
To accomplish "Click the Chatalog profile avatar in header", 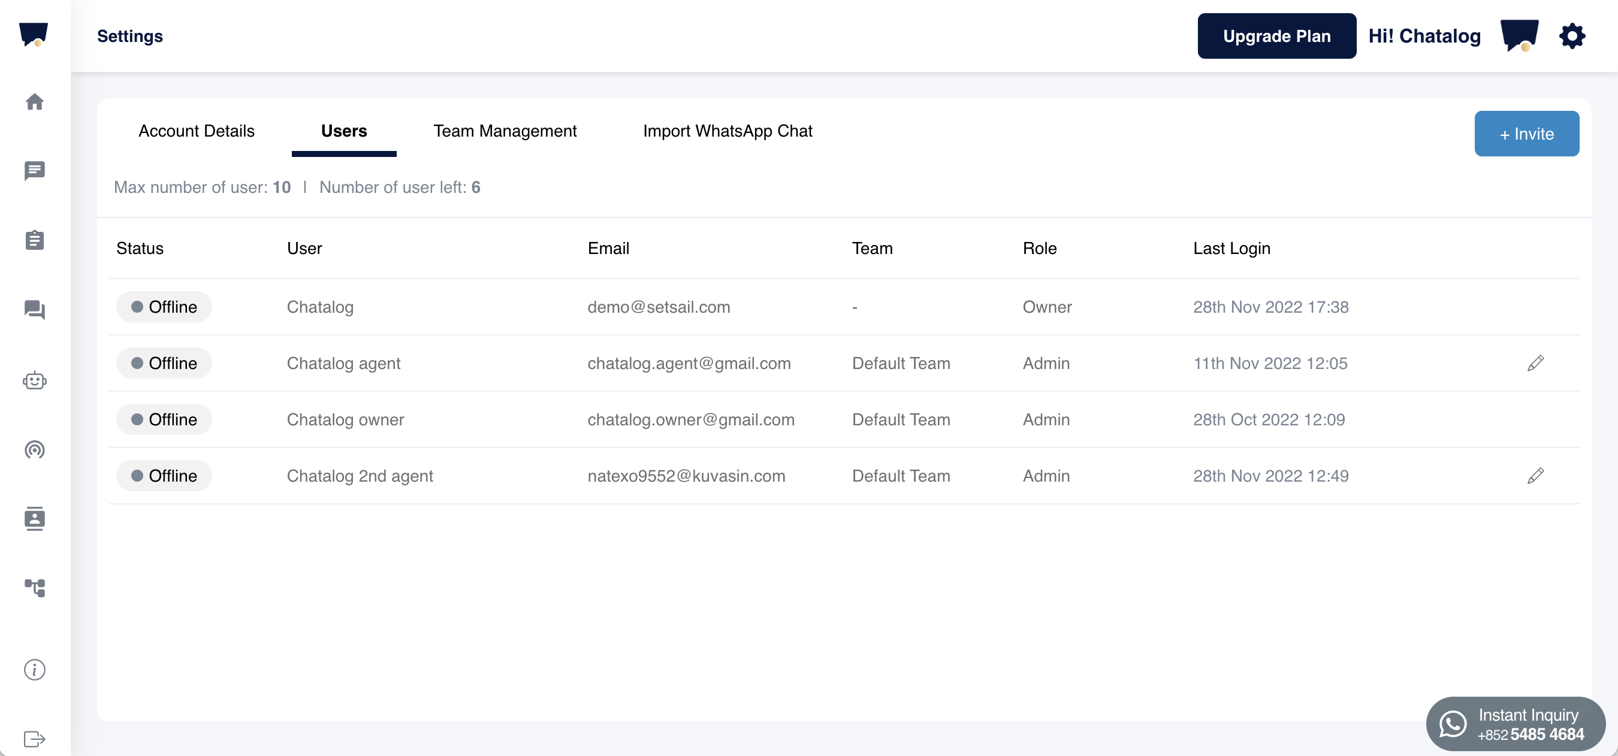I will [1519, 36].
